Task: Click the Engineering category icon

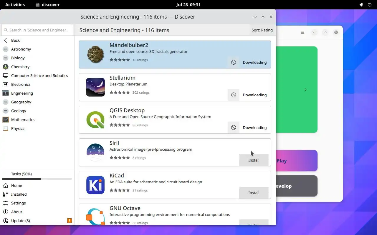Action: (6, 93)
